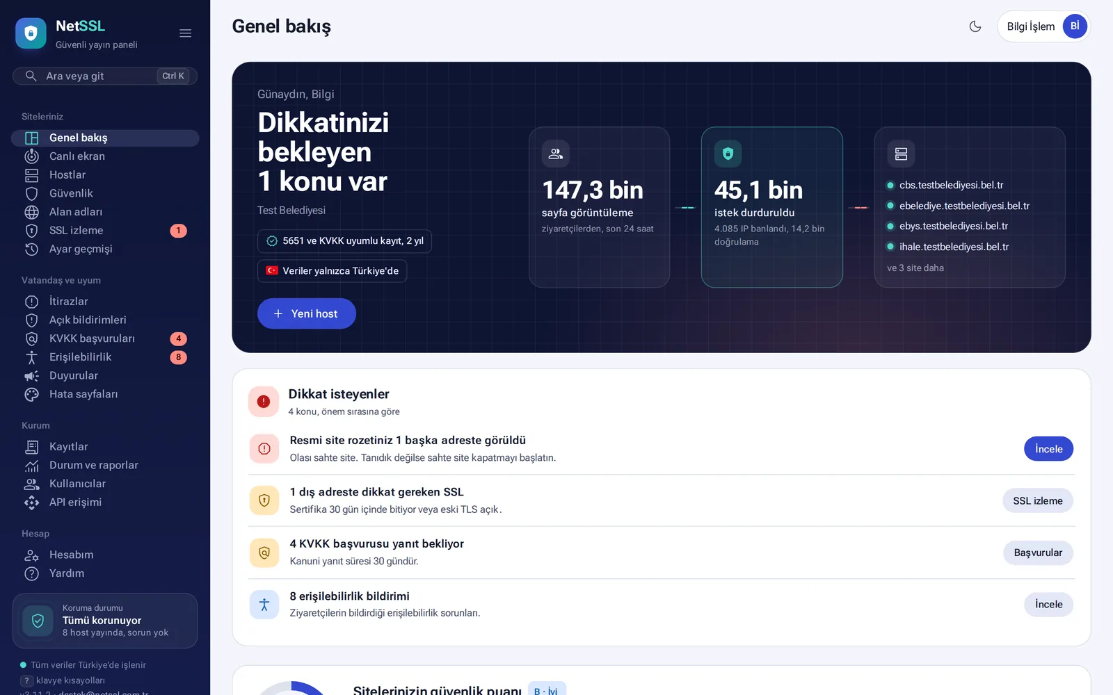
Task: Click İncele for erişilebilirlik bildirimi
Action: click(1048, 605)
